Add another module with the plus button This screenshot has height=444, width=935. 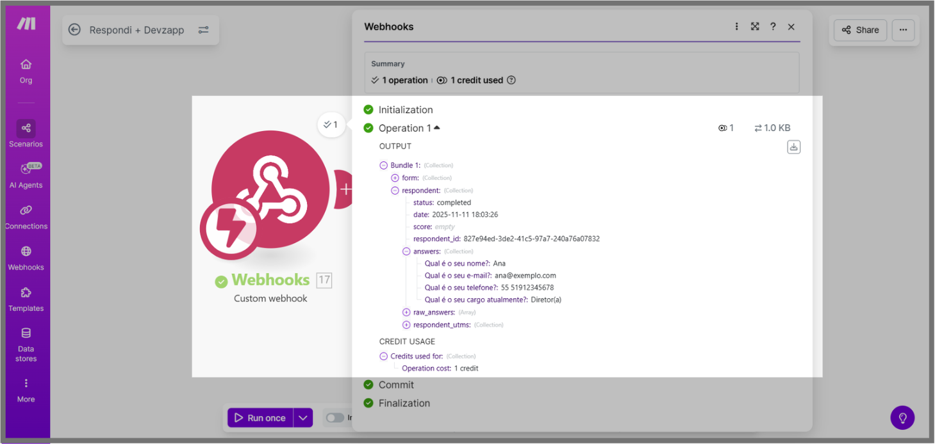(x=345, y=189)
